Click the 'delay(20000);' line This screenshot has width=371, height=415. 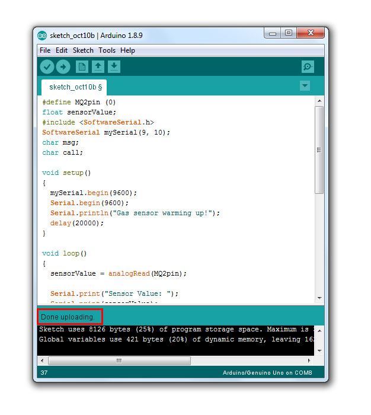(x=76, y=223)
